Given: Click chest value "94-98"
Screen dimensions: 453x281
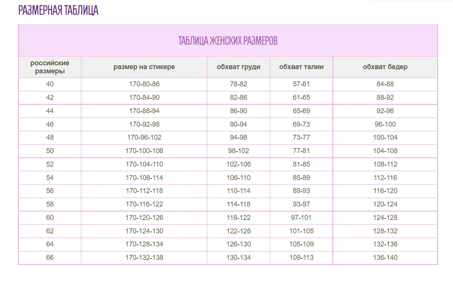Looking at the screenshot, I should (239, 137).
